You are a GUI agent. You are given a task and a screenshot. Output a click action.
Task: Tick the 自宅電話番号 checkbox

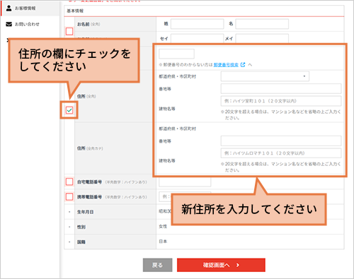(x=69, y=182)
